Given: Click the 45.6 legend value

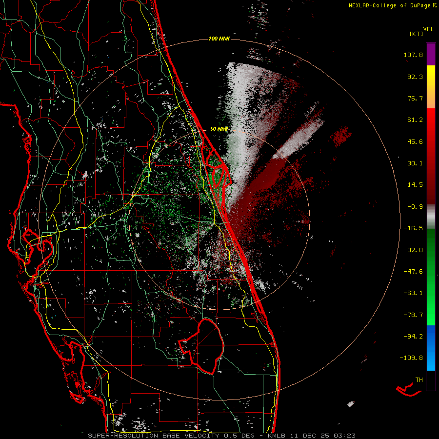Looking at the screenshot, I should pos(415,141).
